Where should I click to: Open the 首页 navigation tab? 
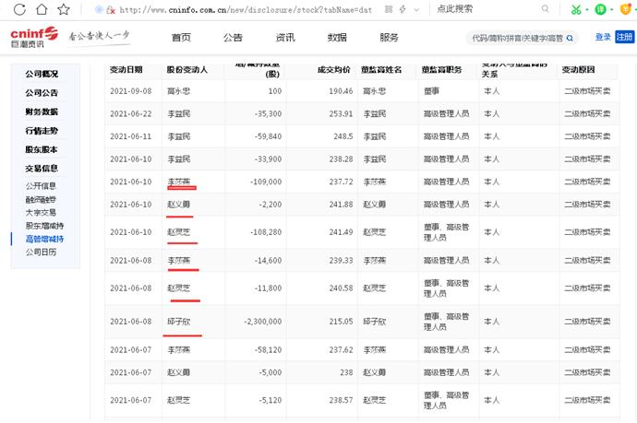(181, 37)
